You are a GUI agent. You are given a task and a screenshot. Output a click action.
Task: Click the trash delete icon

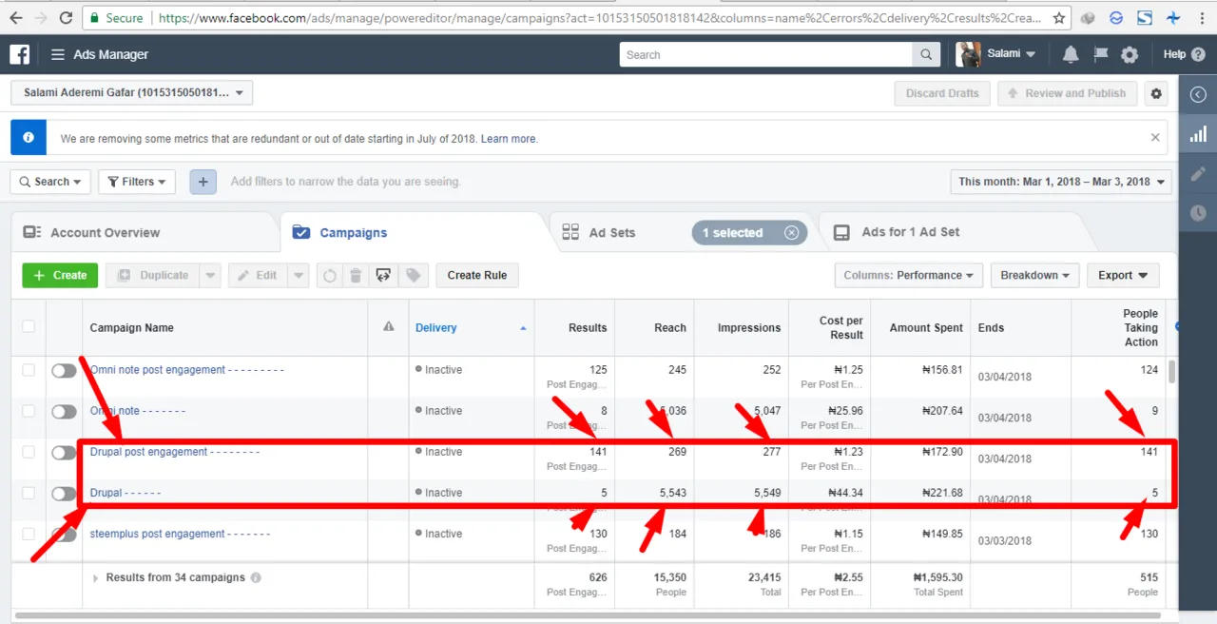pyautogui.click(x=356, y=276)
